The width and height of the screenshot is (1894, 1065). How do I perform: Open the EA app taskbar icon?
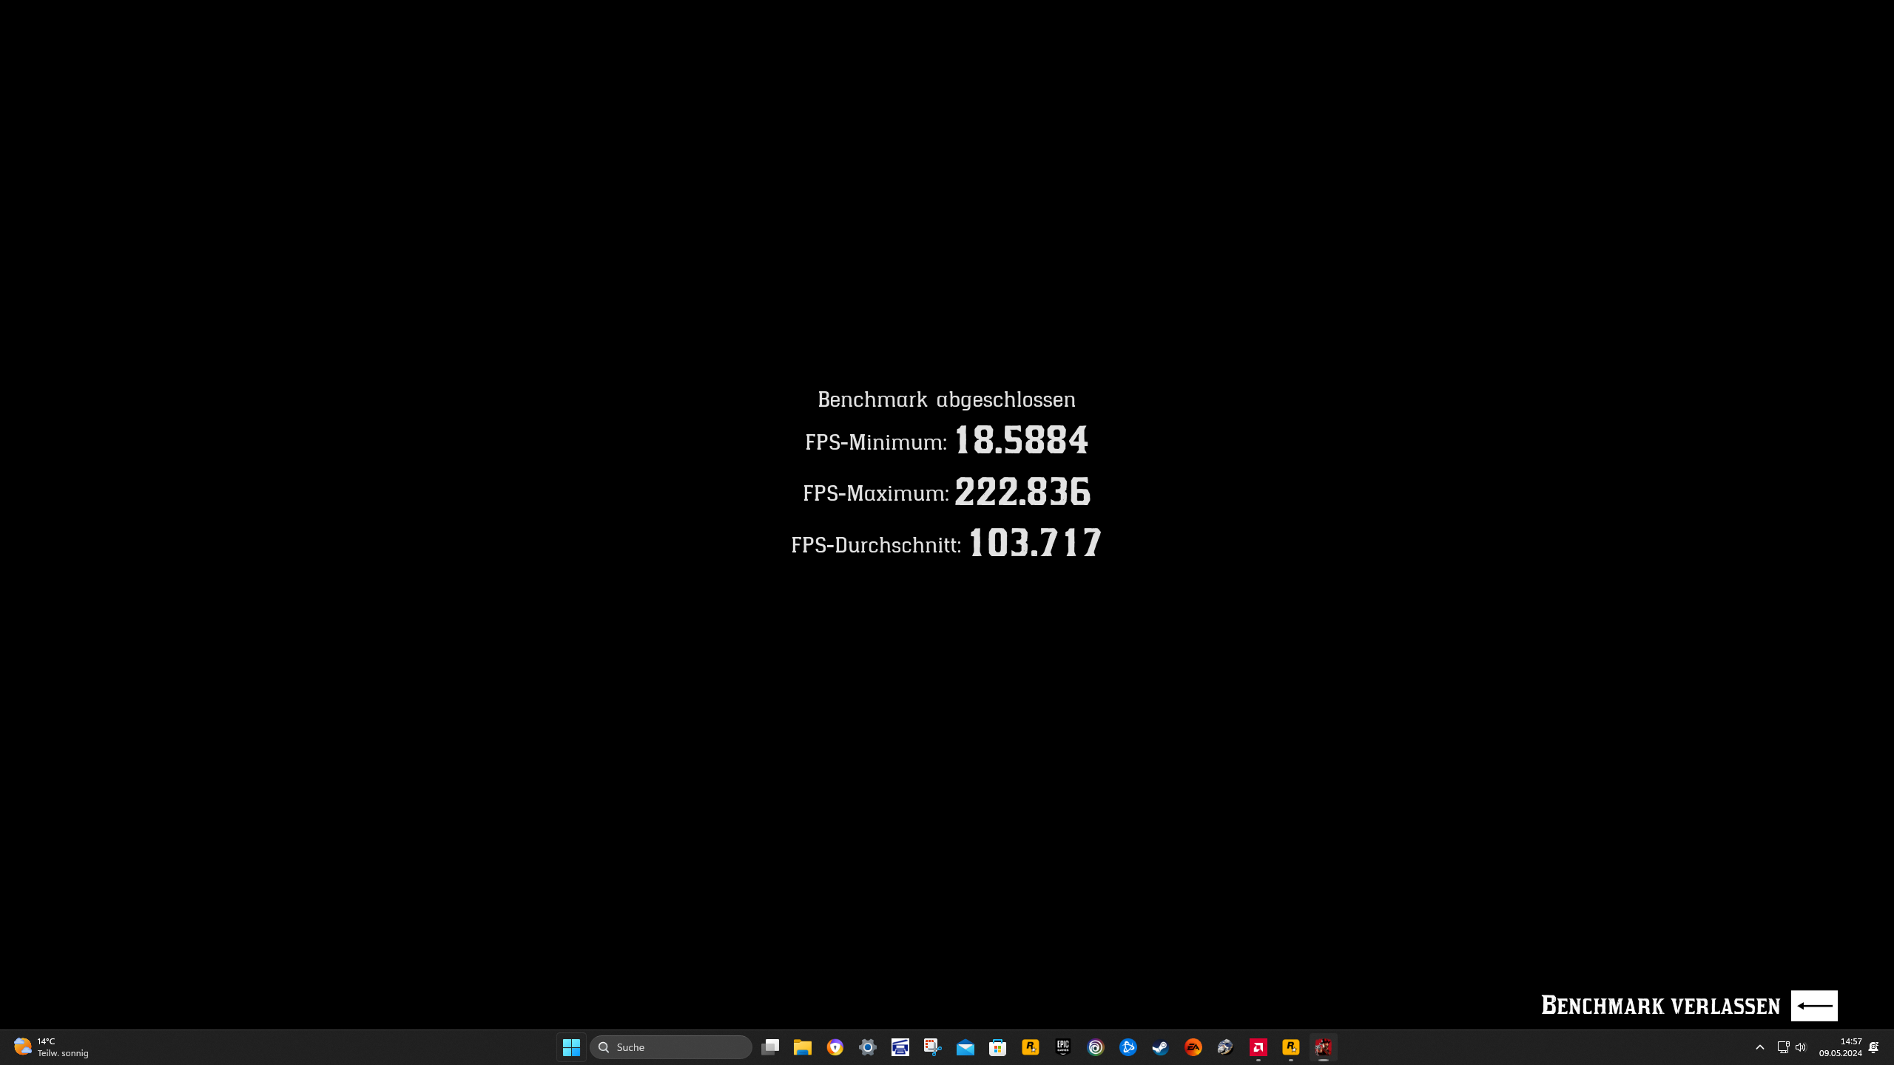(1193, 1047)
